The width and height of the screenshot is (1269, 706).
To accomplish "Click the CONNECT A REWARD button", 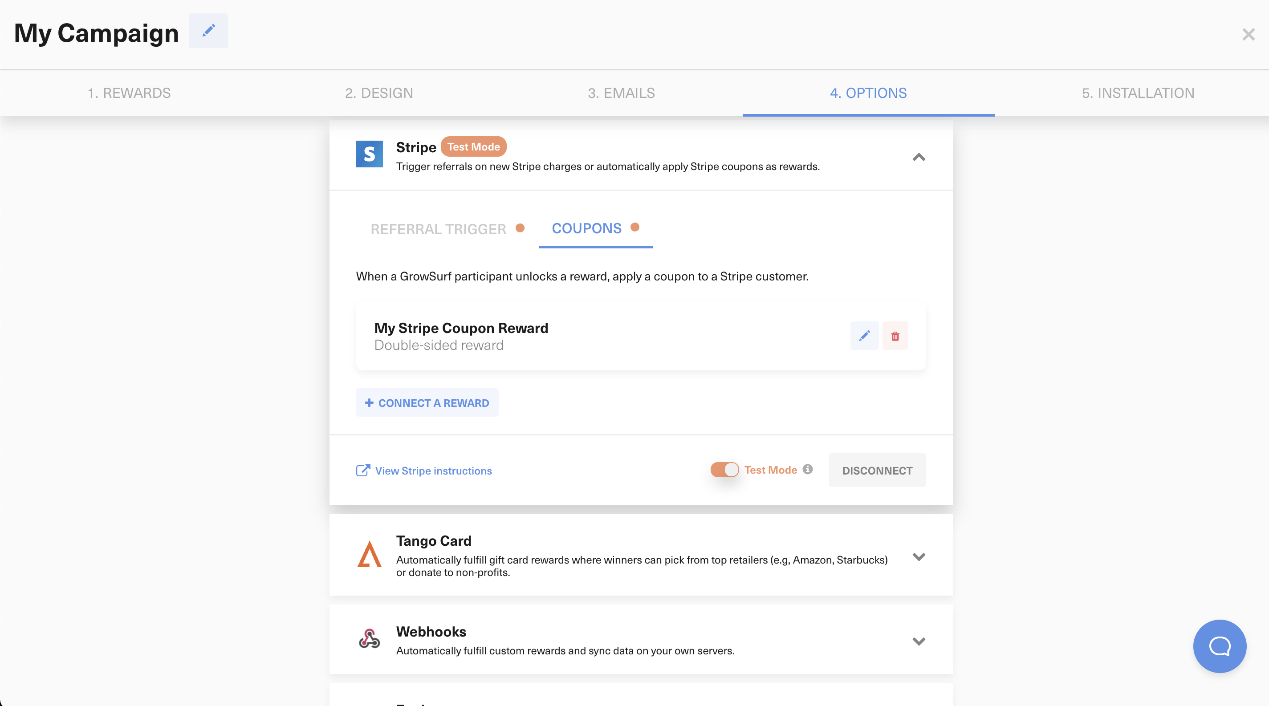I will coord(427,402).
